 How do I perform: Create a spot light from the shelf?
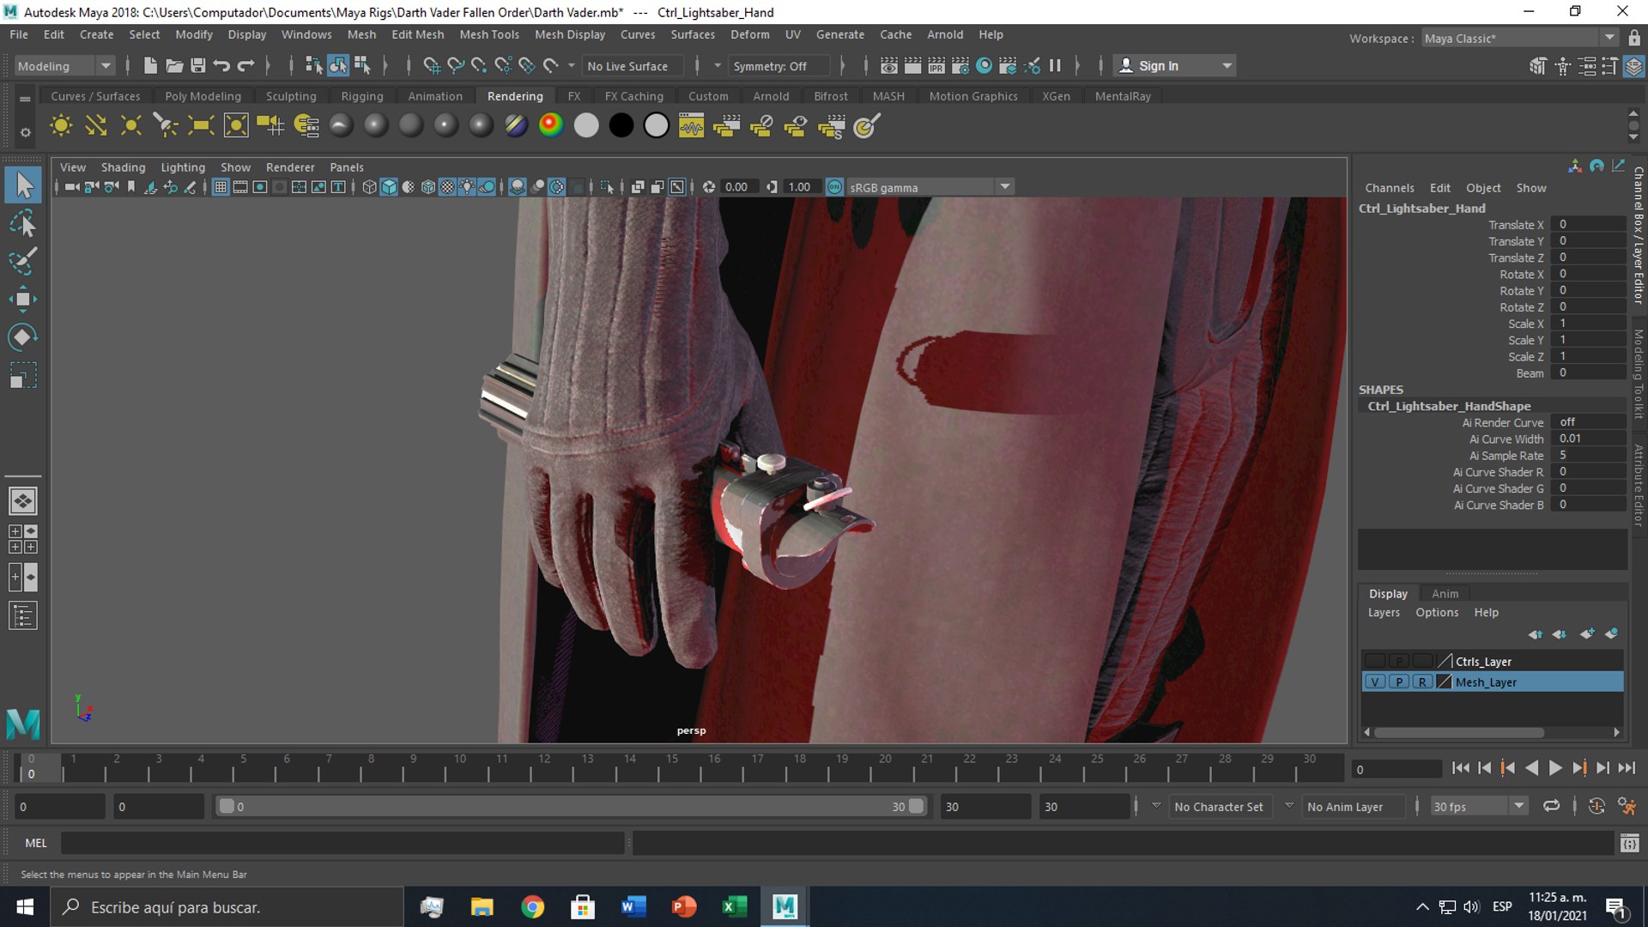166,126
